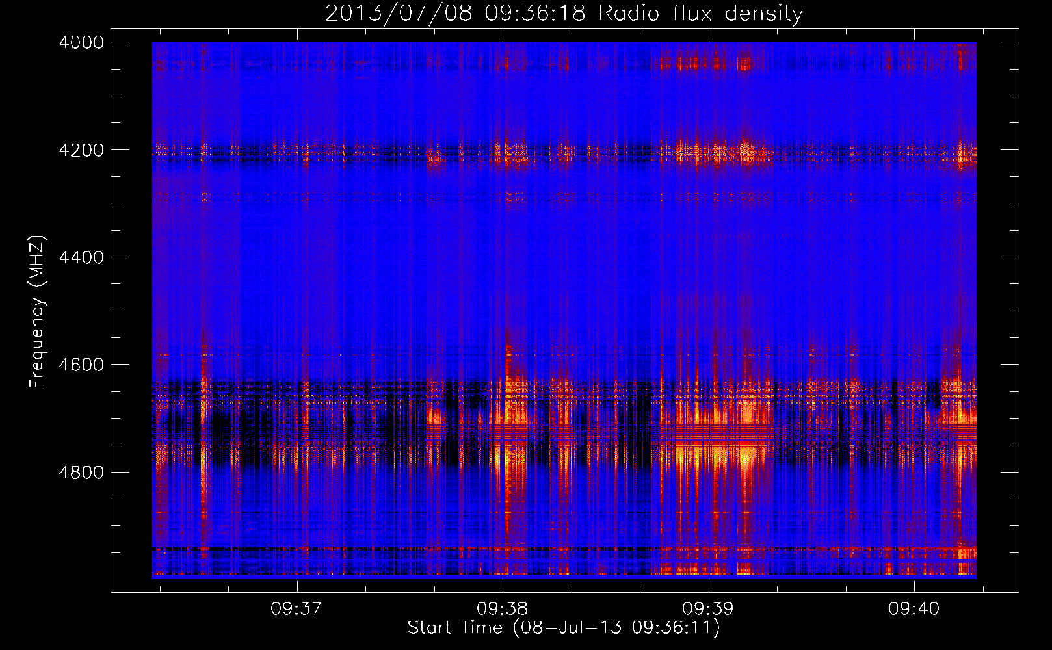Click the 09:37 time axis label
This screenshot has height=650, width=1052.
tap(296, 609)
